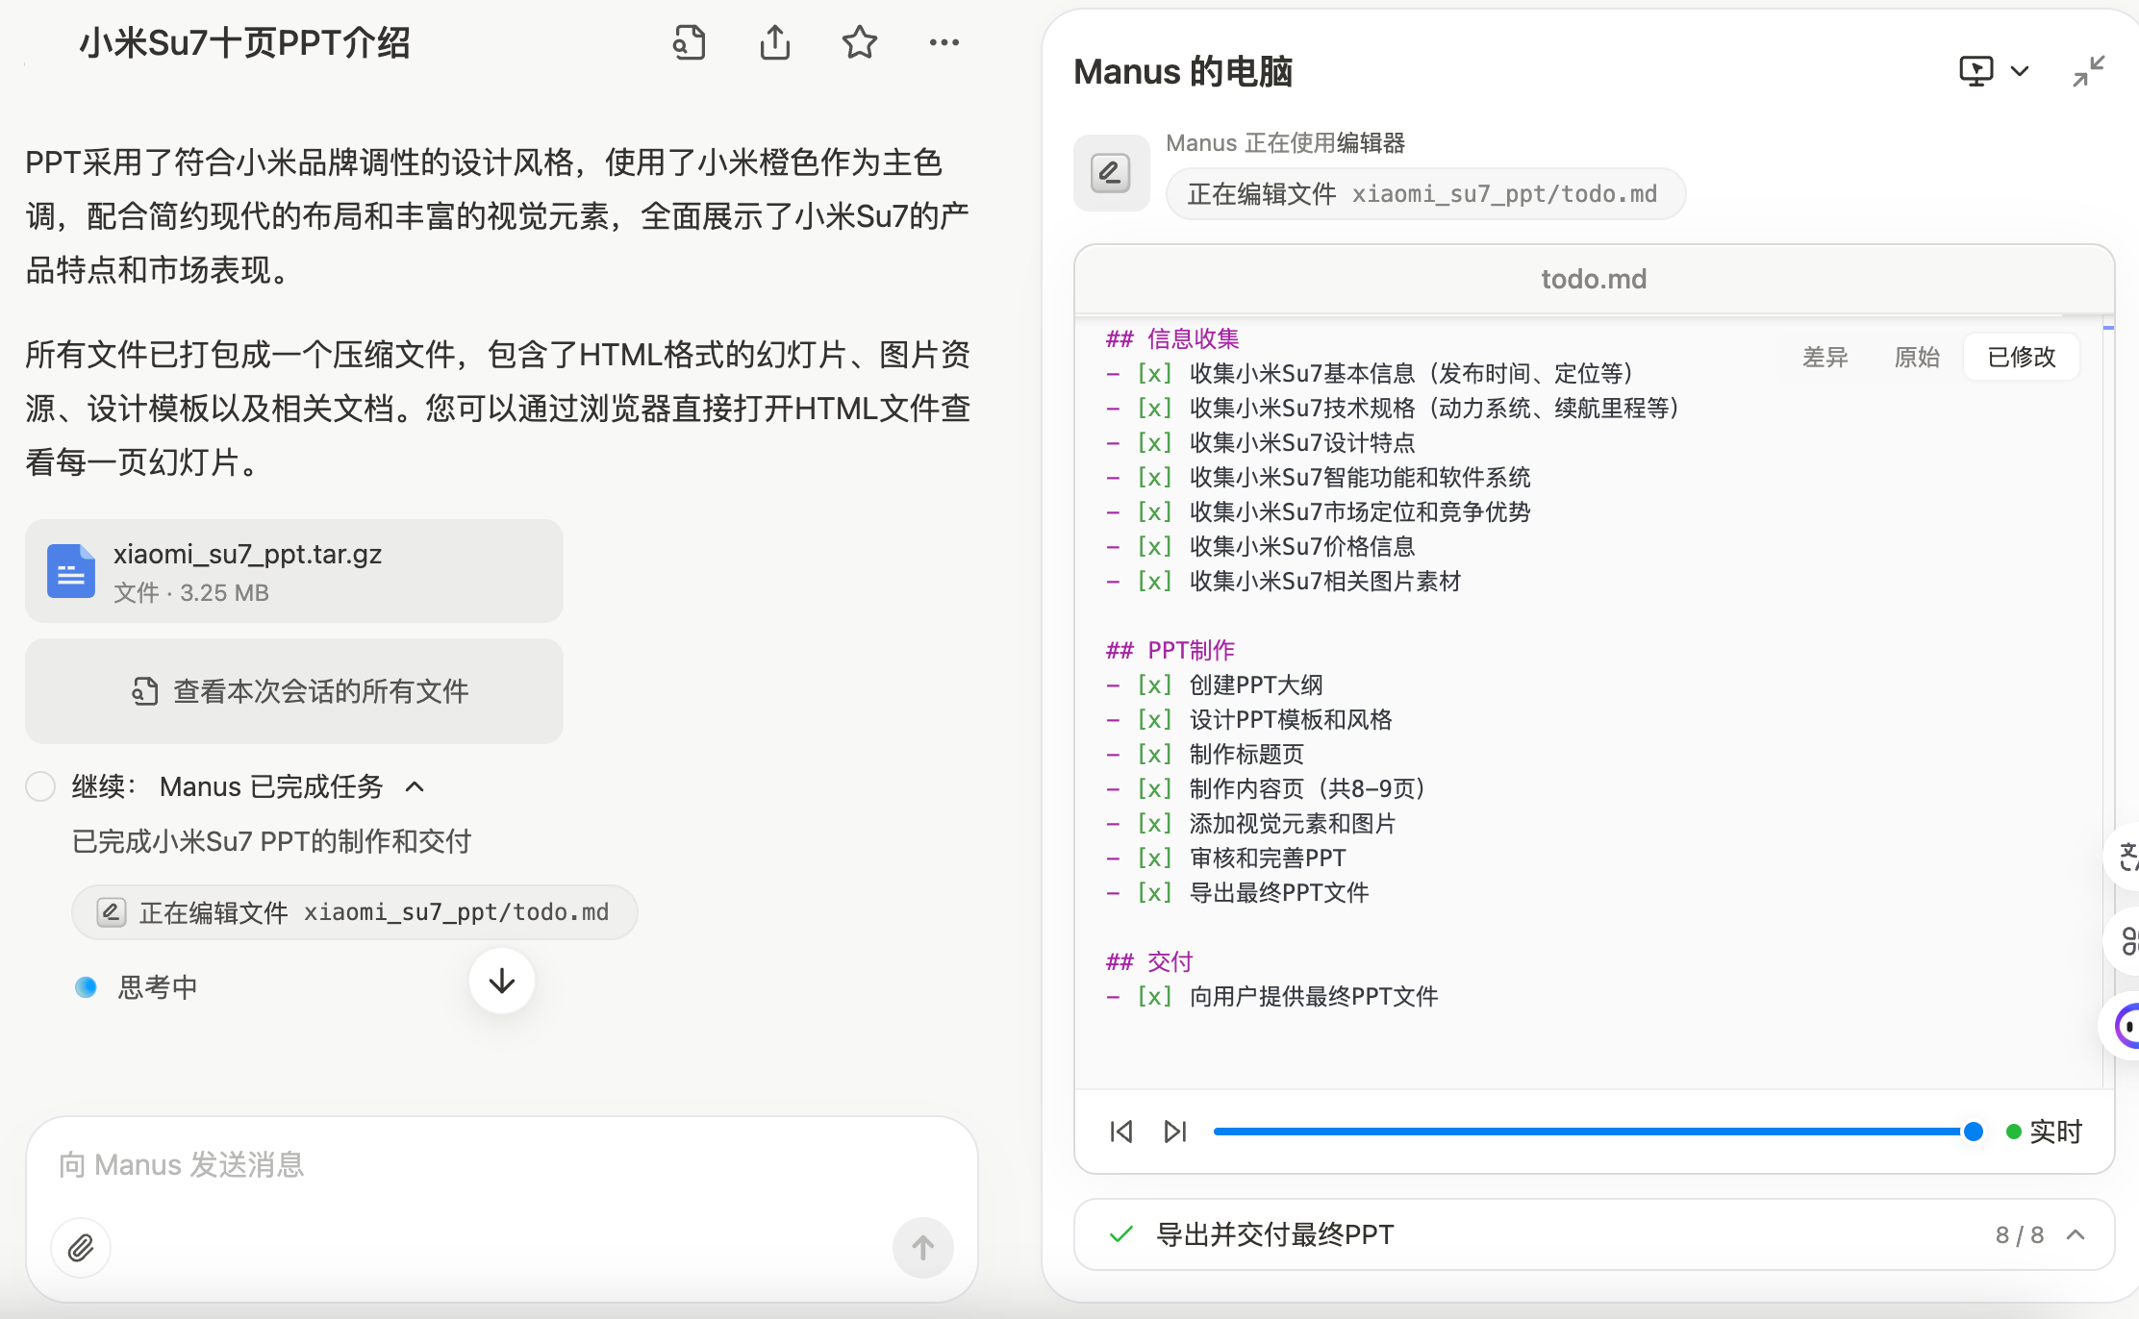This screenshot has width=2139, height=1319.
Task: Click the monitor view icon in Manus computer panel
Action: click(x=1976, y=70)
